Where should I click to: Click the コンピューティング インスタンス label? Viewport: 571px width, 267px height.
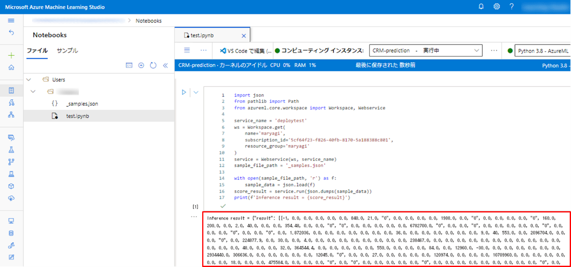tap(322, 51)
